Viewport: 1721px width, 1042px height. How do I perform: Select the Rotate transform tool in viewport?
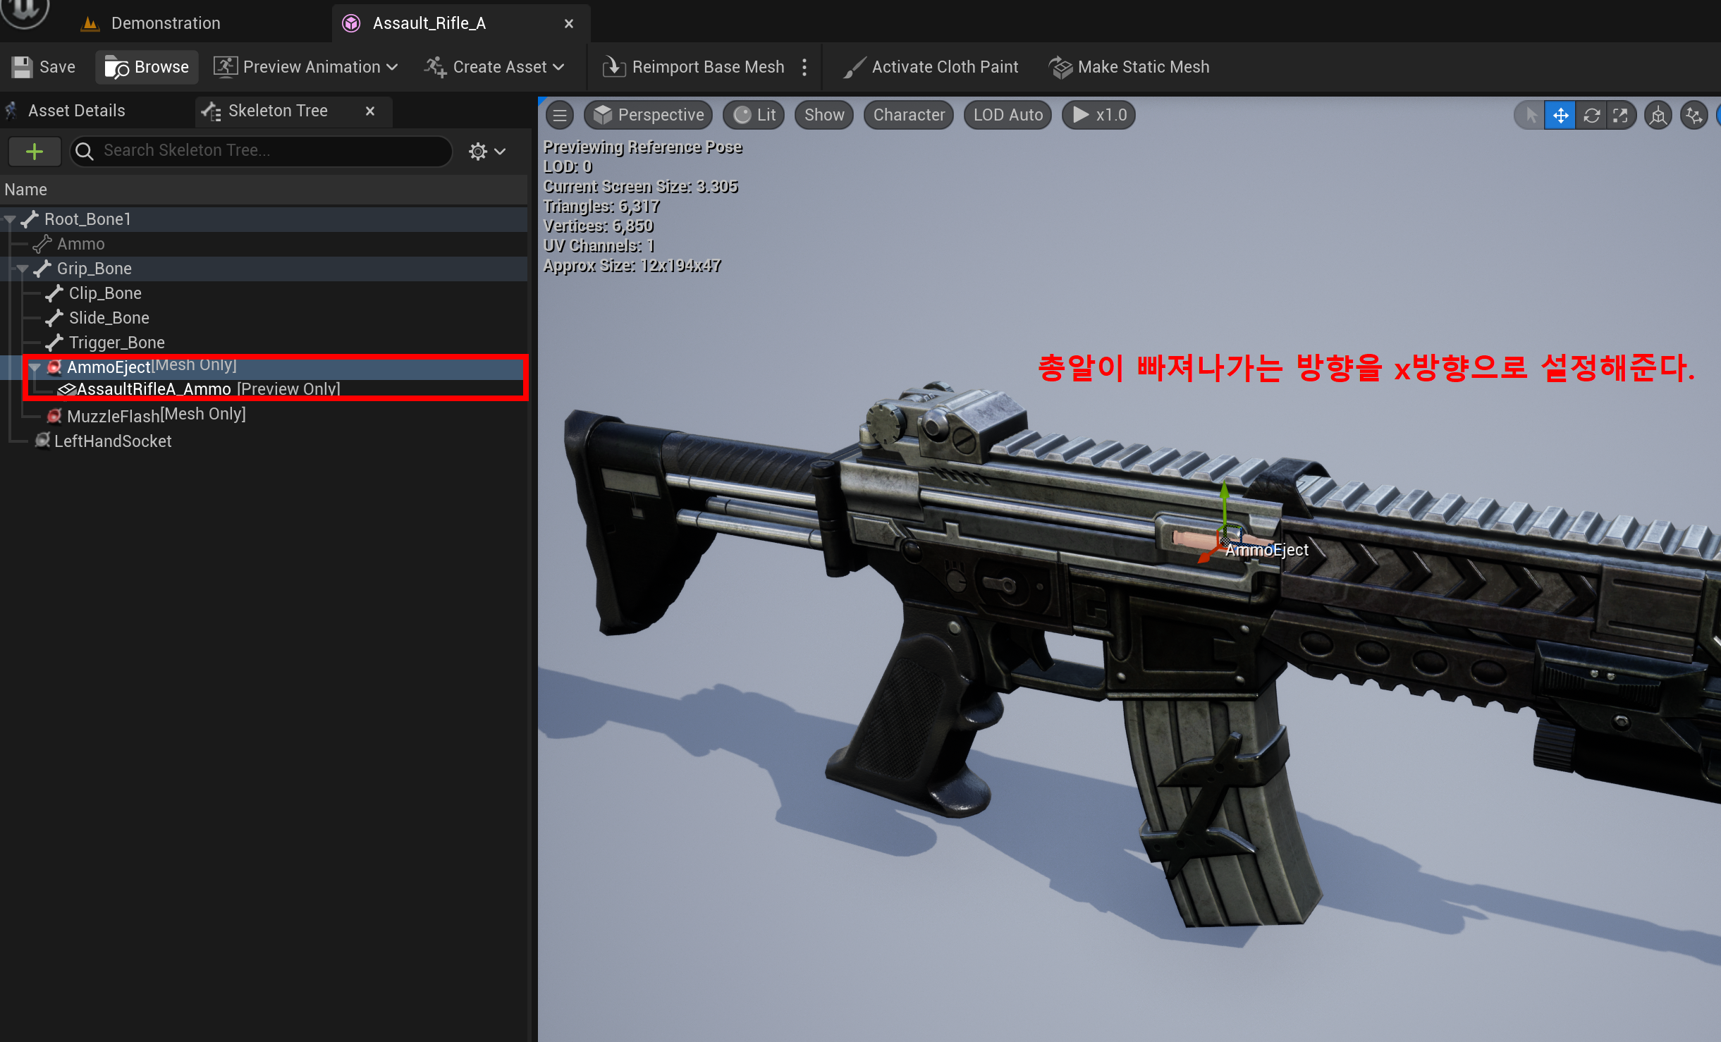pyautogui.click(x=1591, y=116)
